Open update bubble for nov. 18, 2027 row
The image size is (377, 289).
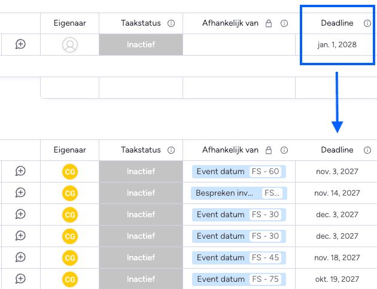pyautogui.click(x=20, y=257)
